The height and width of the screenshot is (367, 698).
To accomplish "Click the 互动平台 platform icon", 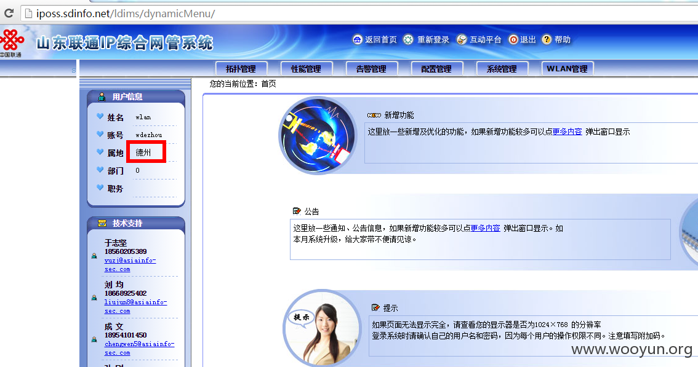I will click(x=462, y=39).
